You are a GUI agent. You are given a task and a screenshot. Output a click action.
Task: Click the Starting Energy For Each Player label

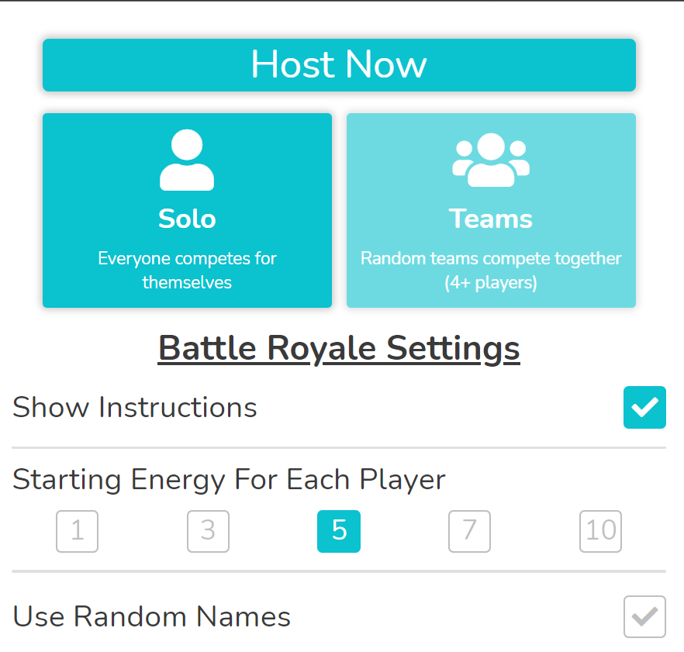[230, 480]
